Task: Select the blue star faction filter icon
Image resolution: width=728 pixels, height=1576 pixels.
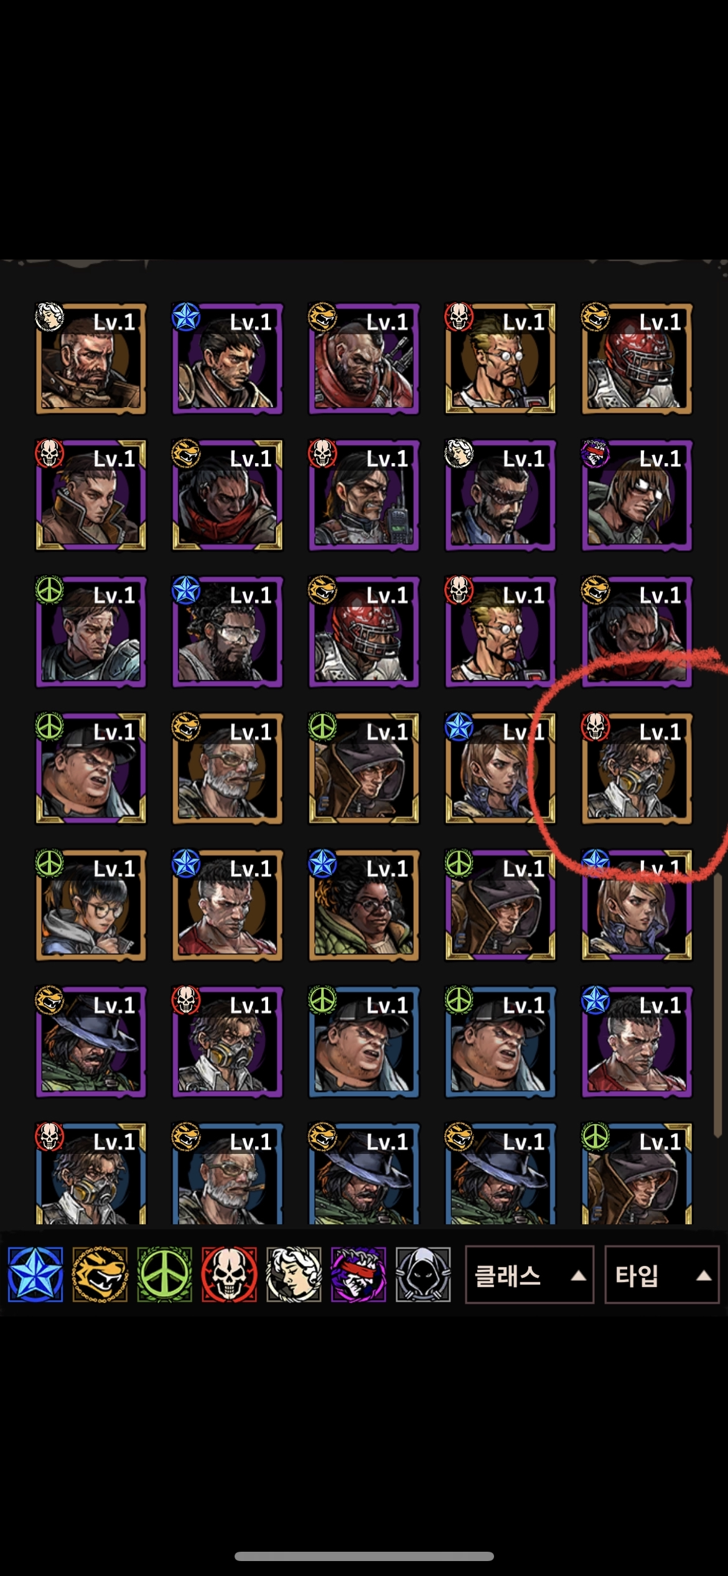Action: (35, 1275)
